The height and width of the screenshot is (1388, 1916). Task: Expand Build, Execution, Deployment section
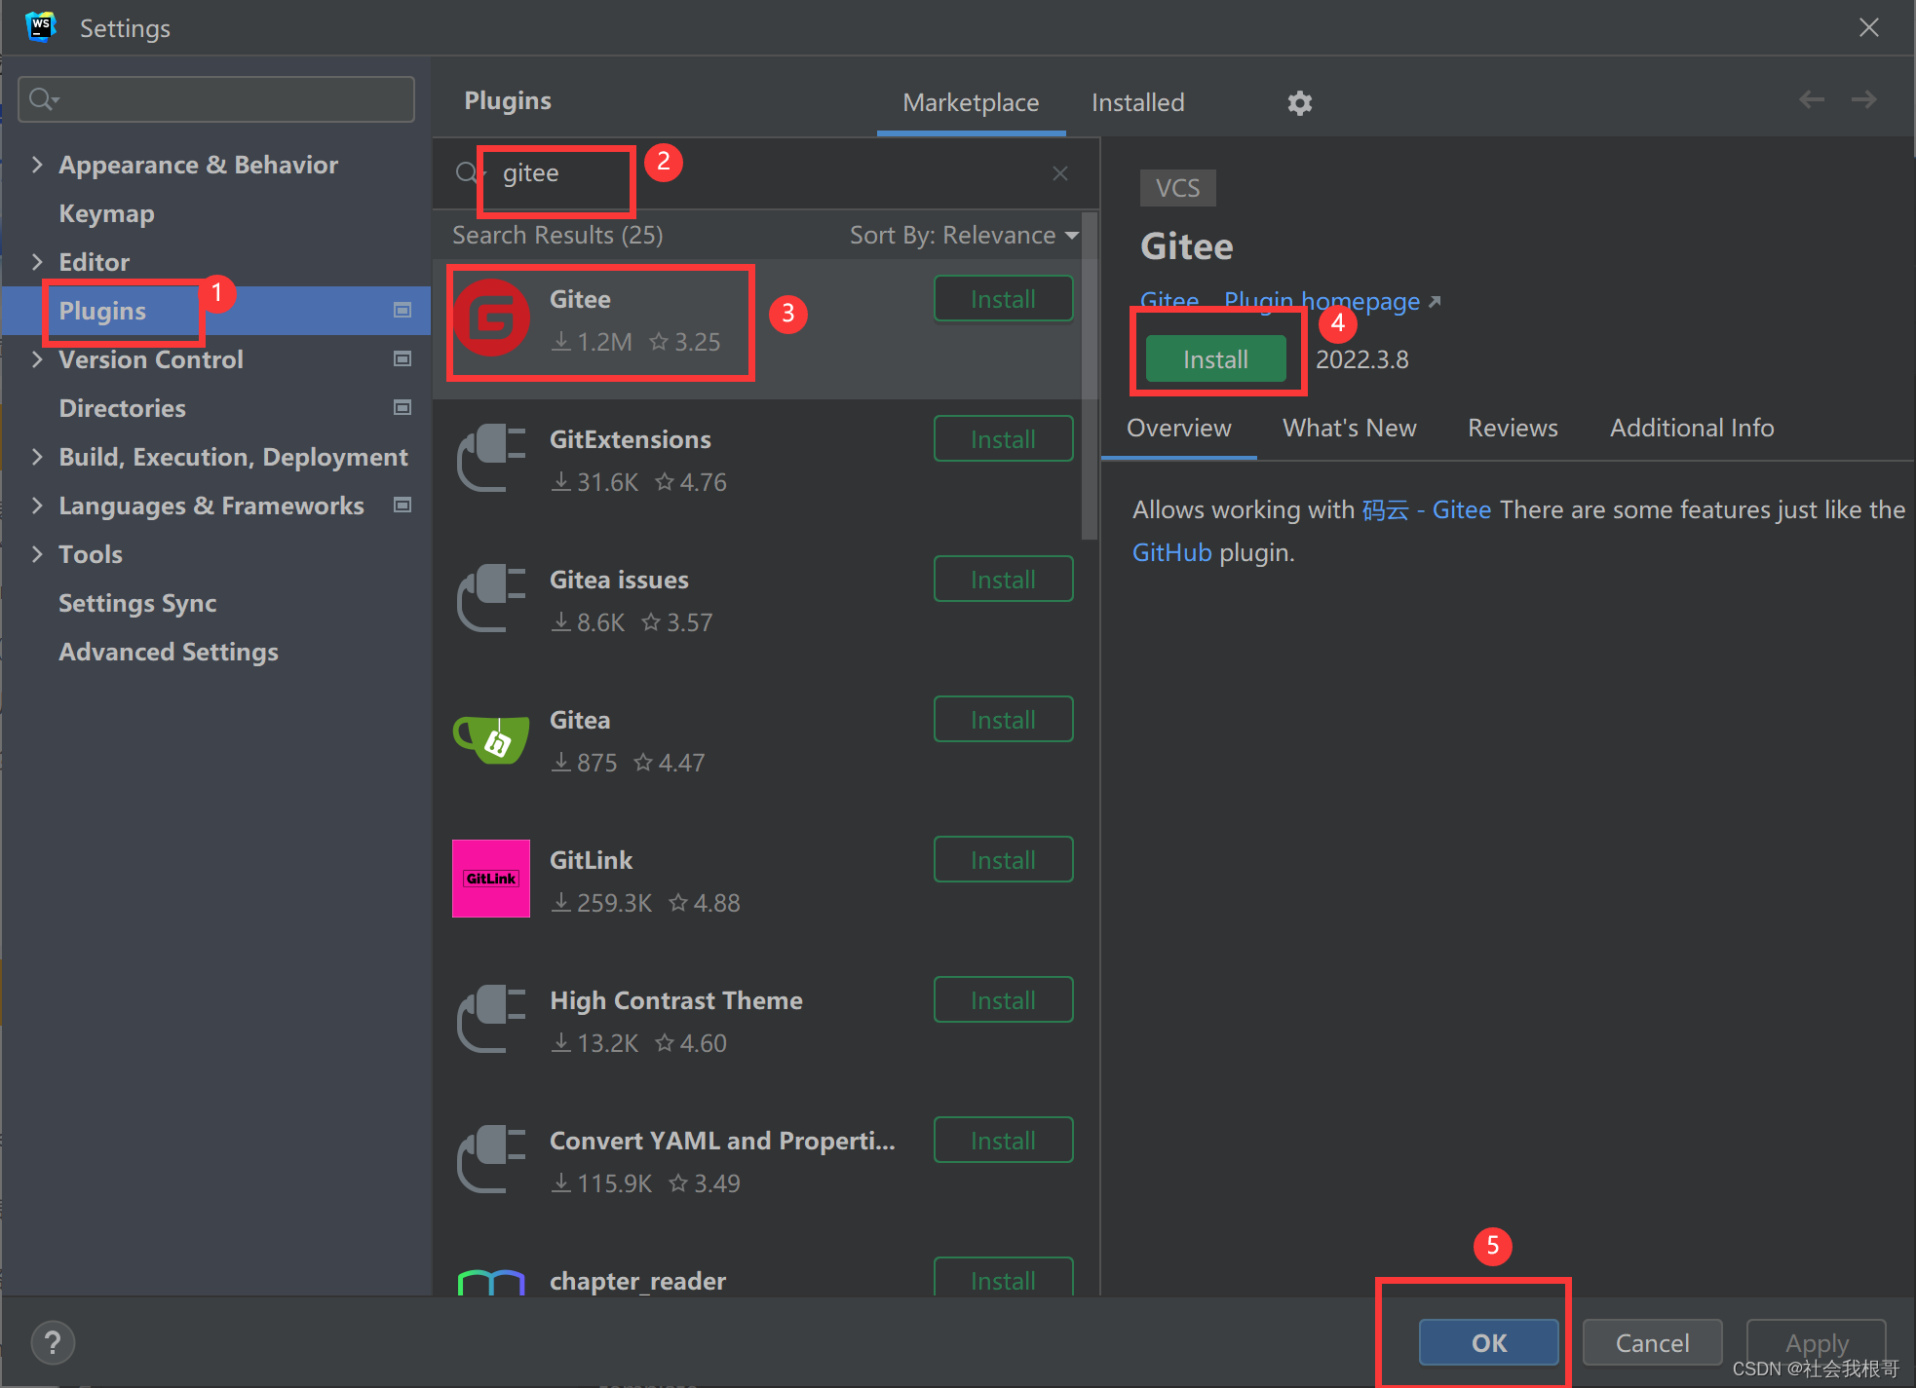[37, 457]
